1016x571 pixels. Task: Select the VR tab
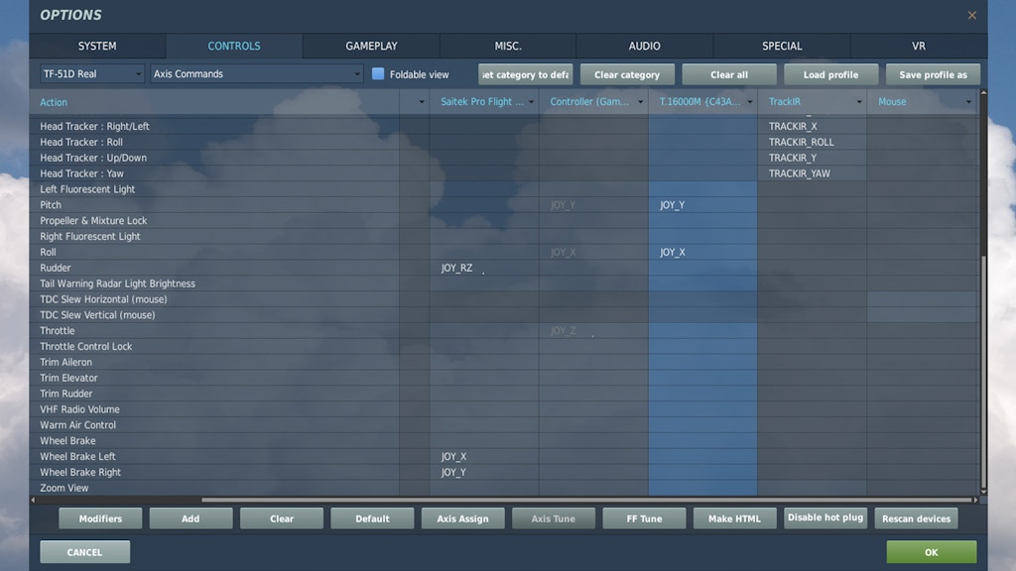(918, 46)
